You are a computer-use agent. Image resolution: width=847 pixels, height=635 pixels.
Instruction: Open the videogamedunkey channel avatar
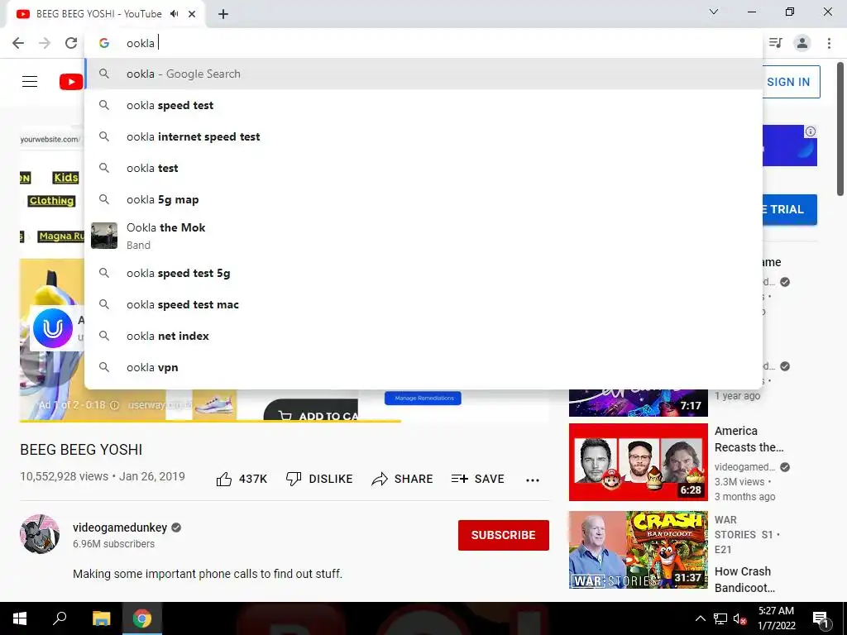[x=40, y=534]
